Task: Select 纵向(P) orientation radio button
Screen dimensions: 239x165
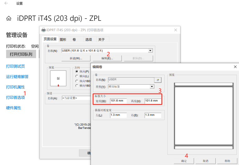Action: coord(77,71)
